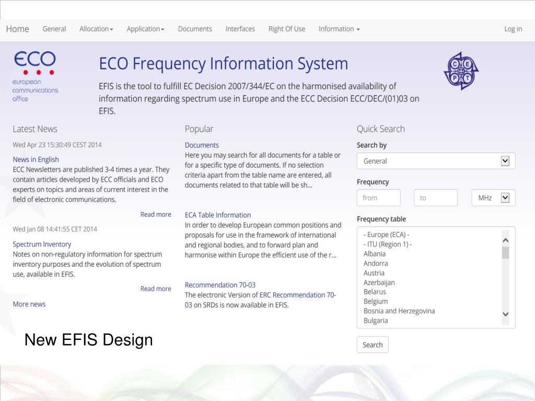The width and height of the screenshot is (535, 401).
Task: Read more about News in English
Action: click(x=156, y=215)
